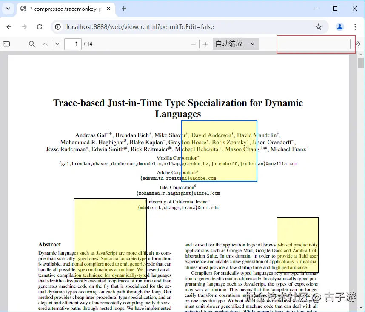
Task: Click the page number input field
Action: point(73,44)
